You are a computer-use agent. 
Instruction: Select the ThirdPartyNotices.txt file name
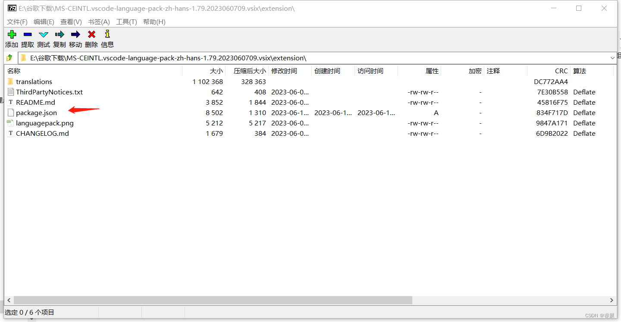coord(49,92)
